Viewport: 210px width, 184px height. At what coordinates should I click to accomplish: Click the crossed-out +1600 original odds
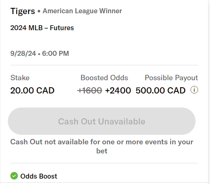89,91
